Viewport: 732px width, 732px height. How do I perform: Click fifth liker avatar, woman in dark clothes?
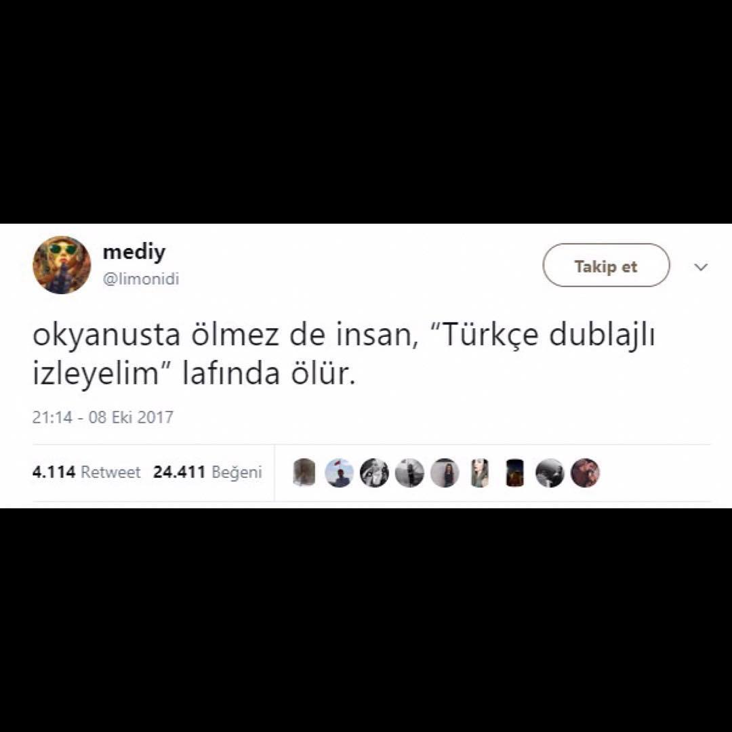click(x=445, y=473)
